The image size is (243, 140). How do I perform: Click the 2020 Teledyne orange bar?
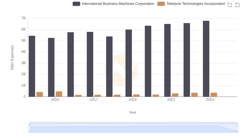pyautogui.click(x=156, y=96)
